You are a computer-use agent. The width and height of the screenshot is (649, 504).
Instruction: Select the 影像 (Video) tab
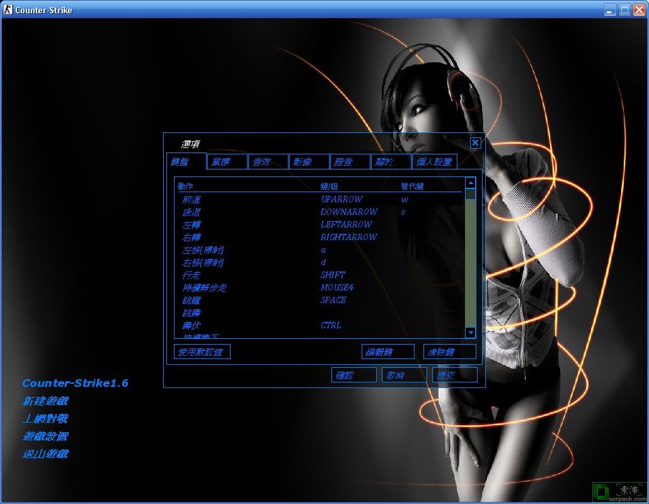pos(309,162)
